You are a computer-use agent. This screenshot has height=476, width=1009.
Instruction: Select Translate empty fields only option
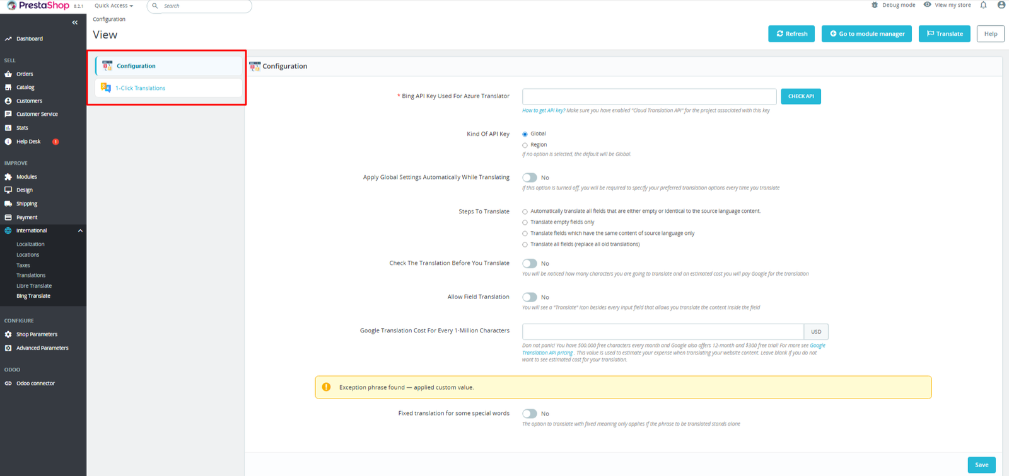click(525, 223)
